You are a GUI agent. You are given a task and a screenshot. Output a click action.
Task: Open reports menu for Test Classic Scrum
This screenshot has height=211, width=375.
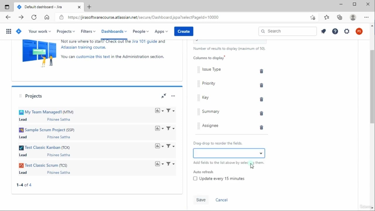point(159,164)
